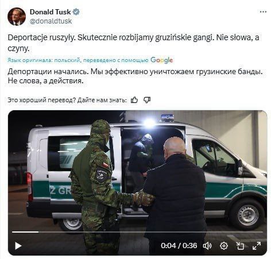Image resolution: width=271 pixels, height=259 pixels.
Task: Play the video using the play button
Action: coord(18,246)
